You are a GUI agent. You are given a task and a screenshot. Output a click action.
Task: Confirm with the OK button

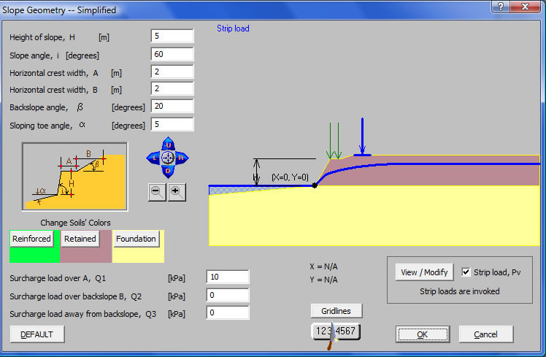423,334
